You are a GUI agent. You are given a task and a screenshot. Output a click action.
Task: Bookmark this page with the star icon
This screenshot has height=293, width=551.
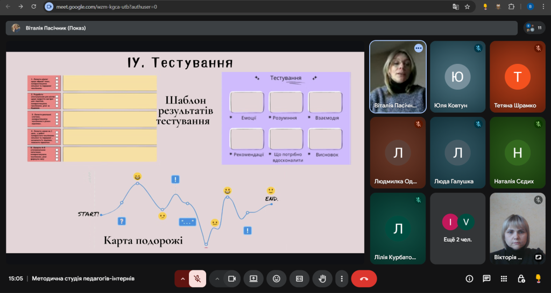click(x=467, y=6)
